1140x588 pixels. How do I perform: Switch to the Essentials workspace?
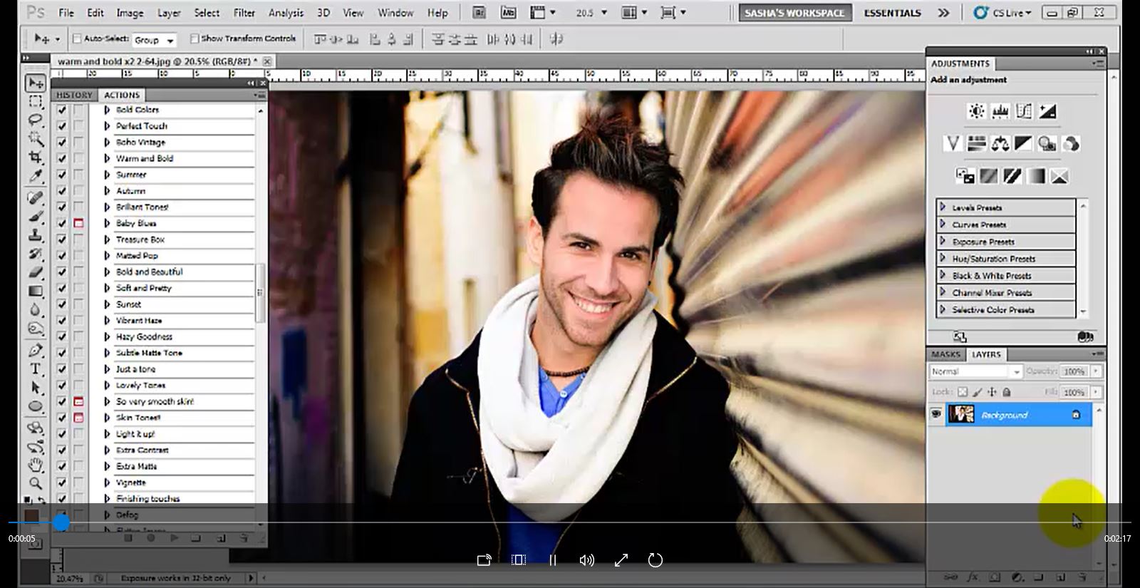pos(892,13)
